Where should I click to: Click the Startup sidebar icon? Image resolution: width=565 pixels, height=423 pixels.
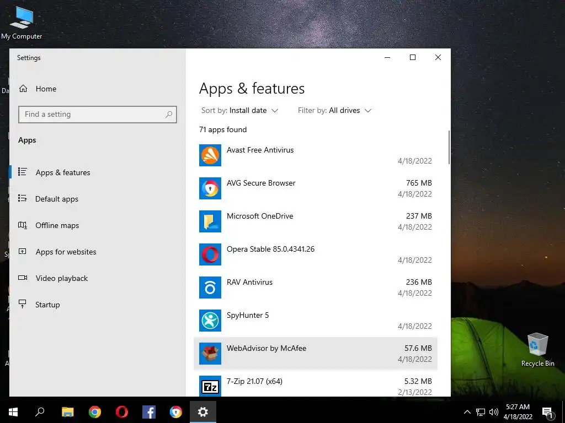(x=22, y=304)
